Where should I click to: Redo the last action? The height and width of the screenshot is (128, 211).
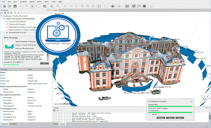pyautogui.click(x=26, y=6)
